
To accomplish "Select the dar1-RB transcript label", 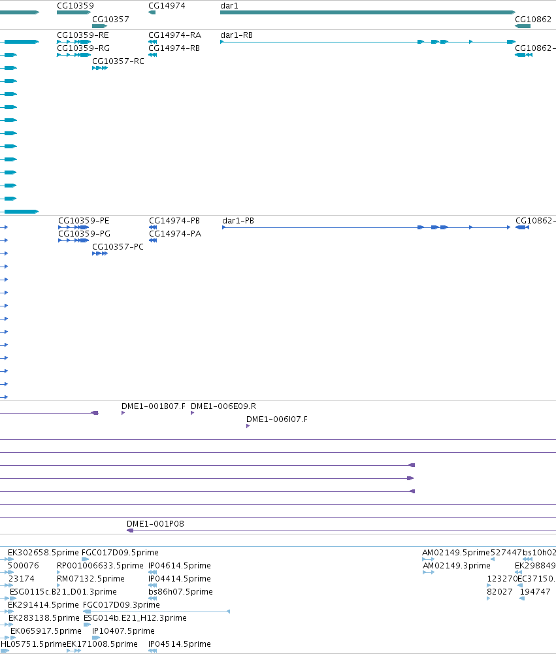I will coord(237,35).
